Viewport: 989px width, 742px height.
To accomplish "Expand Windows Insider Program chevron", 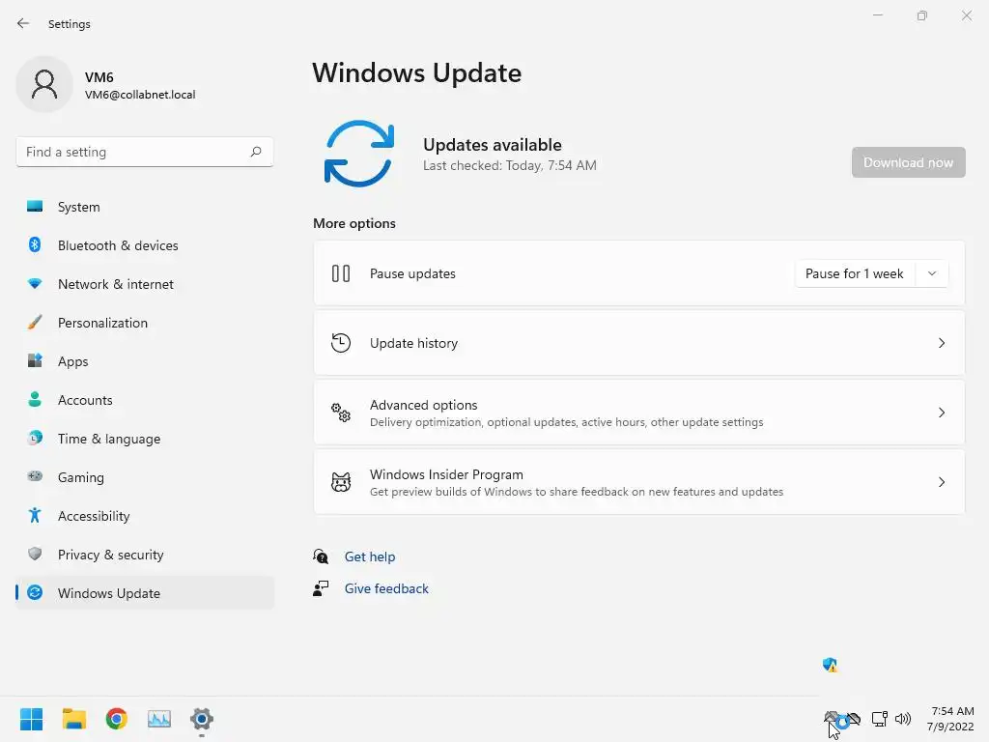I will (x=941, y=482).
